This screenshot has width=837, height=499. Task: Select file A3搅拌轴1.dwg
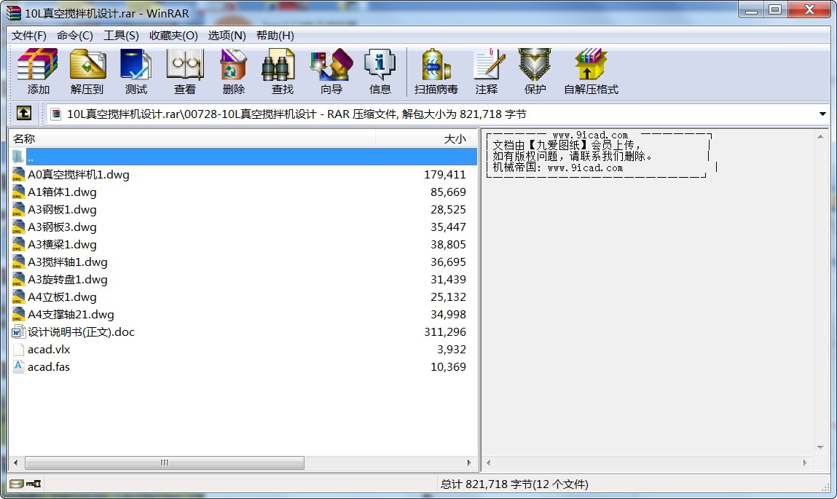point(68,262)
